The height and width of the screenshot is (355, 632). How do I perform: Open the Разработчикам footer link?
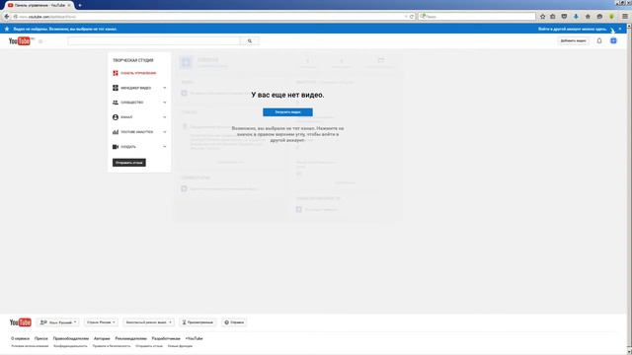[166, 338]
